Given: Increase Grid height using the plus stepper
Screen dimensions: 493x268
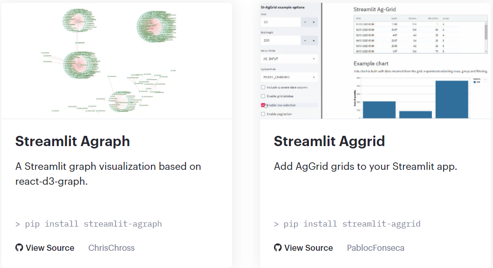Looking at the screenshot, I should 314,40.
